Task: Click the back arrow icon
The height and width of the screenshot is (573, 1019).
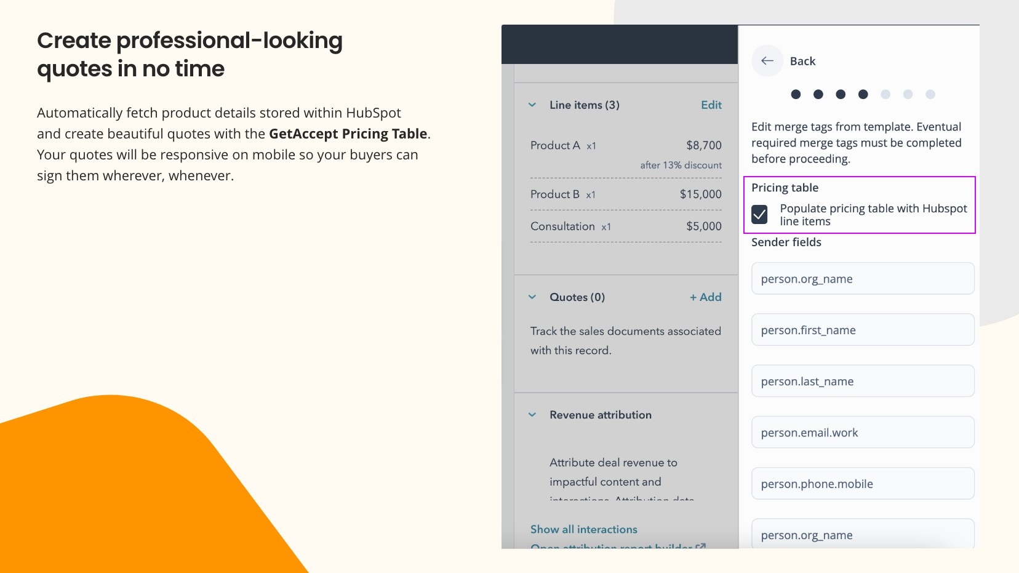Action: [x=767, y=61]
